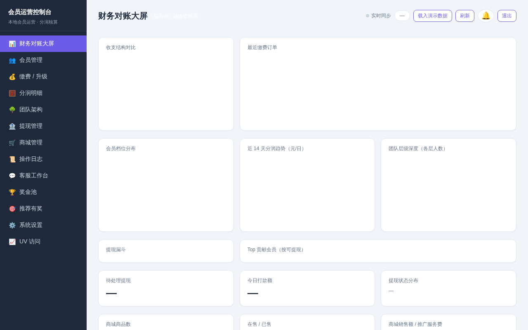This screenshot has height=330, width=528.
Task: Click the 载入演示数据 button
Action: click(x=433, y=16)
